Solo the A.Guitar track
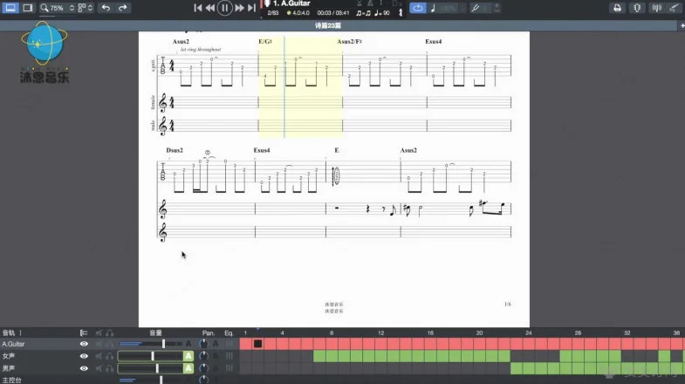This screenshot has width=685, height=384. 109,344
